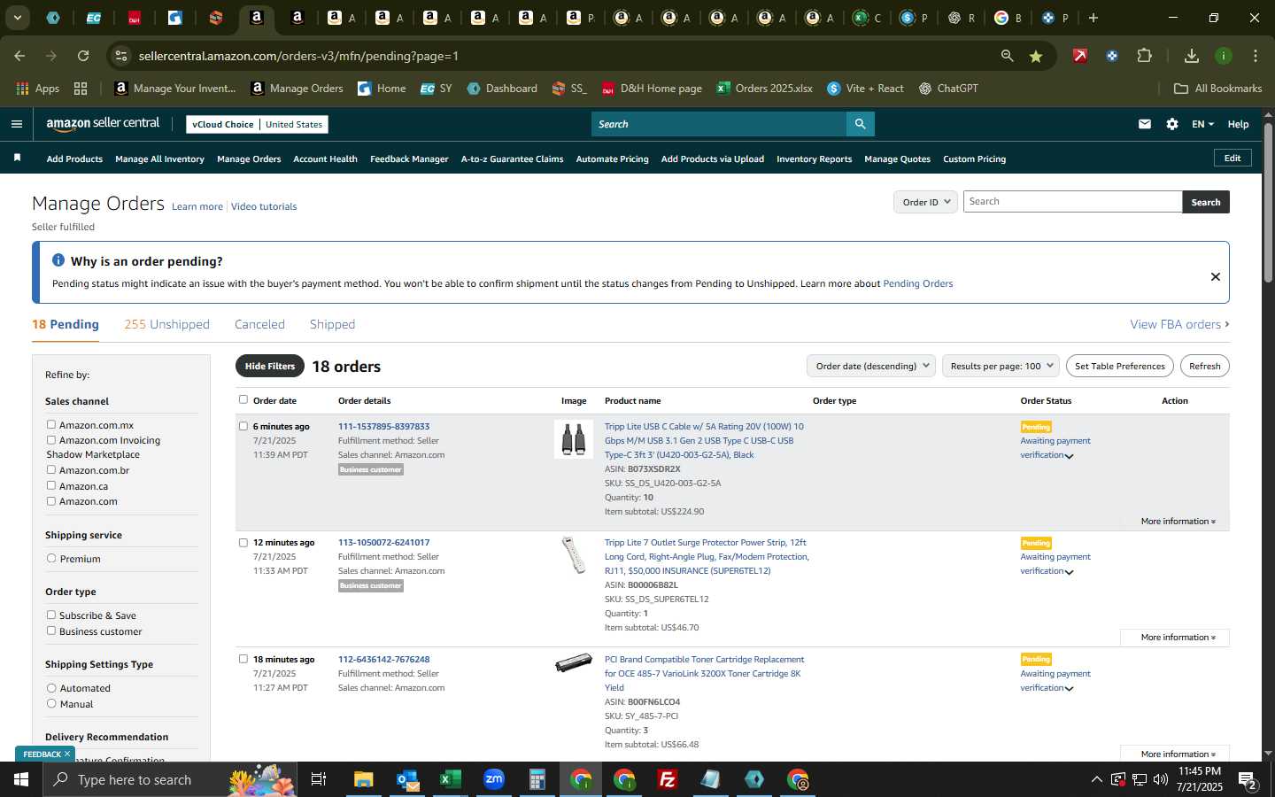This screenshot has height=797, width=1275.
Task: Select the Manual shipping settings radio
Action: coord(51,703)
